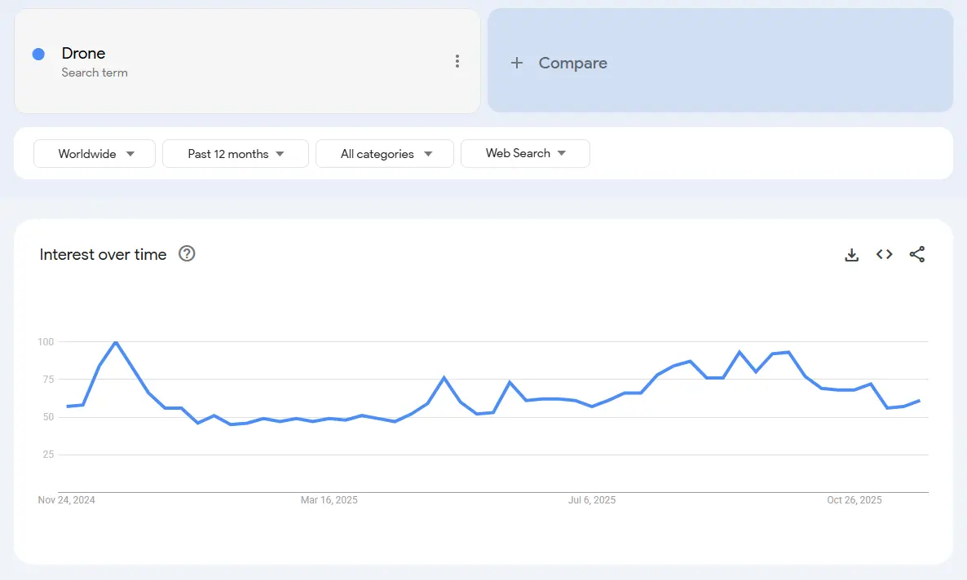The image size is (967, 580).
Task: Click the 100 value label on the y-axis
Action: pos(45,342)
